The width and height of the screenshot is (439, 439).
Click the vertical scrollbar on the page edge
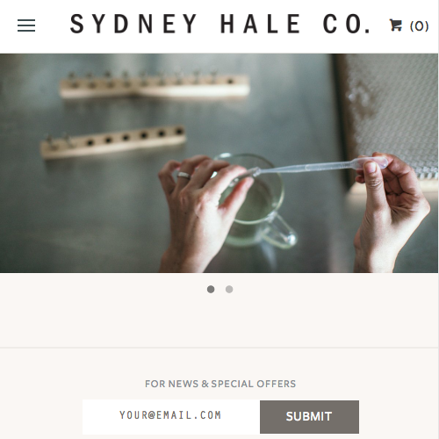(x=438, y=219)
